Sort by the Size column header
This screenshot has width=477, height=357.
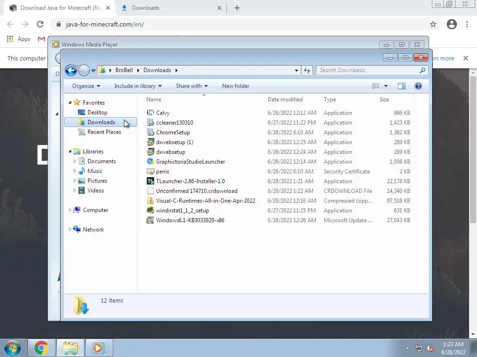point(395,99)
